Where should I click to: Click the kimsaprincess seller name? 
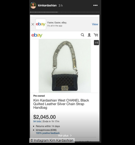[43, 130]
